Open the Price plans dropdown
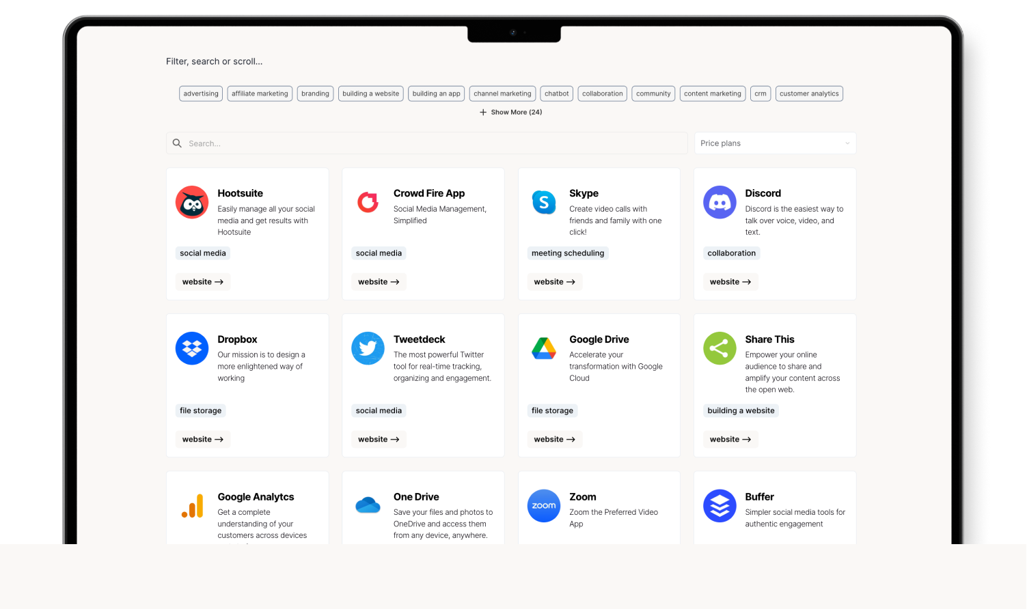This screenshot has width=1027, height=609. [x=775, y=143]
